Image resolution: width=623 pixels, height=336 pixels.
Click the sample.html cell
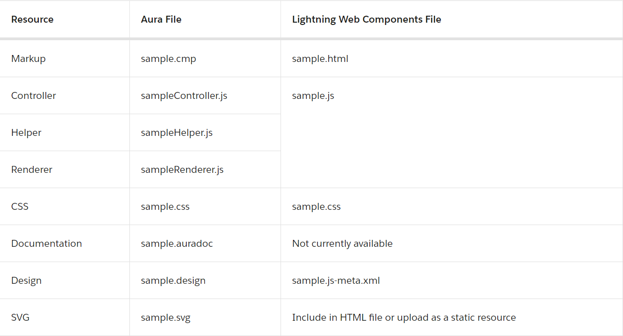pyautogui.click(x=320, y=59)
